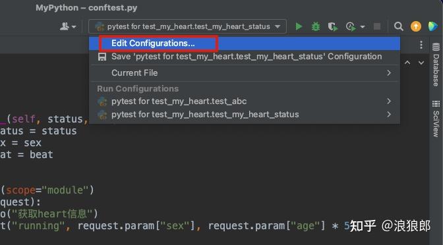
Task: Open dropdown arrow beside Profile icon
Action: pos(363,27)
